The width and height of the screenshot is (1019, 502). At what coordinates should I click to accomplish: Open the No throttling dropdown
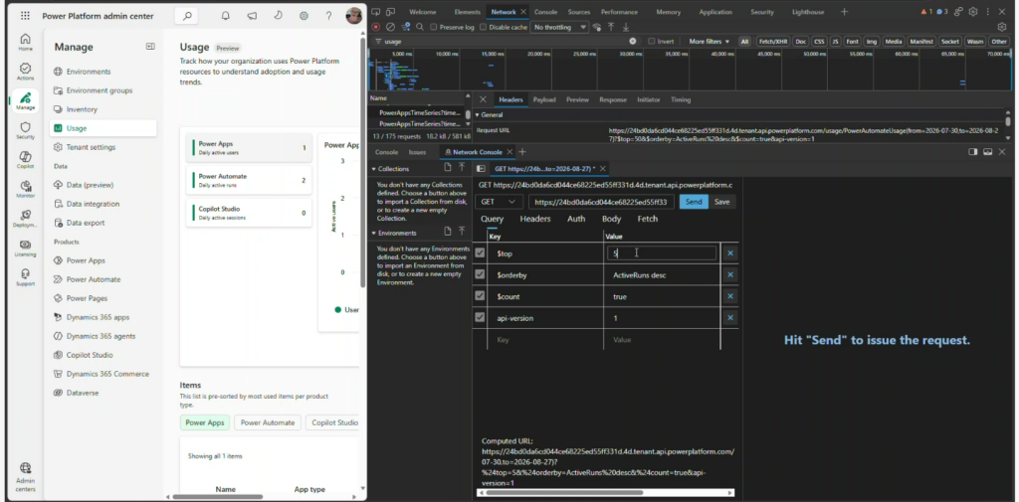click(x=559, y=27)
